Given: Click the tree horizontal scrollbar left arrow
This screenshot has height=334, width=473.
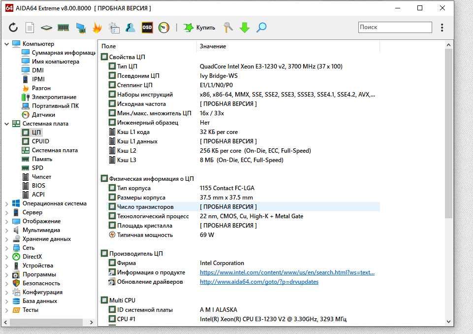Looking at the screenshot, I should click(5, 323).
